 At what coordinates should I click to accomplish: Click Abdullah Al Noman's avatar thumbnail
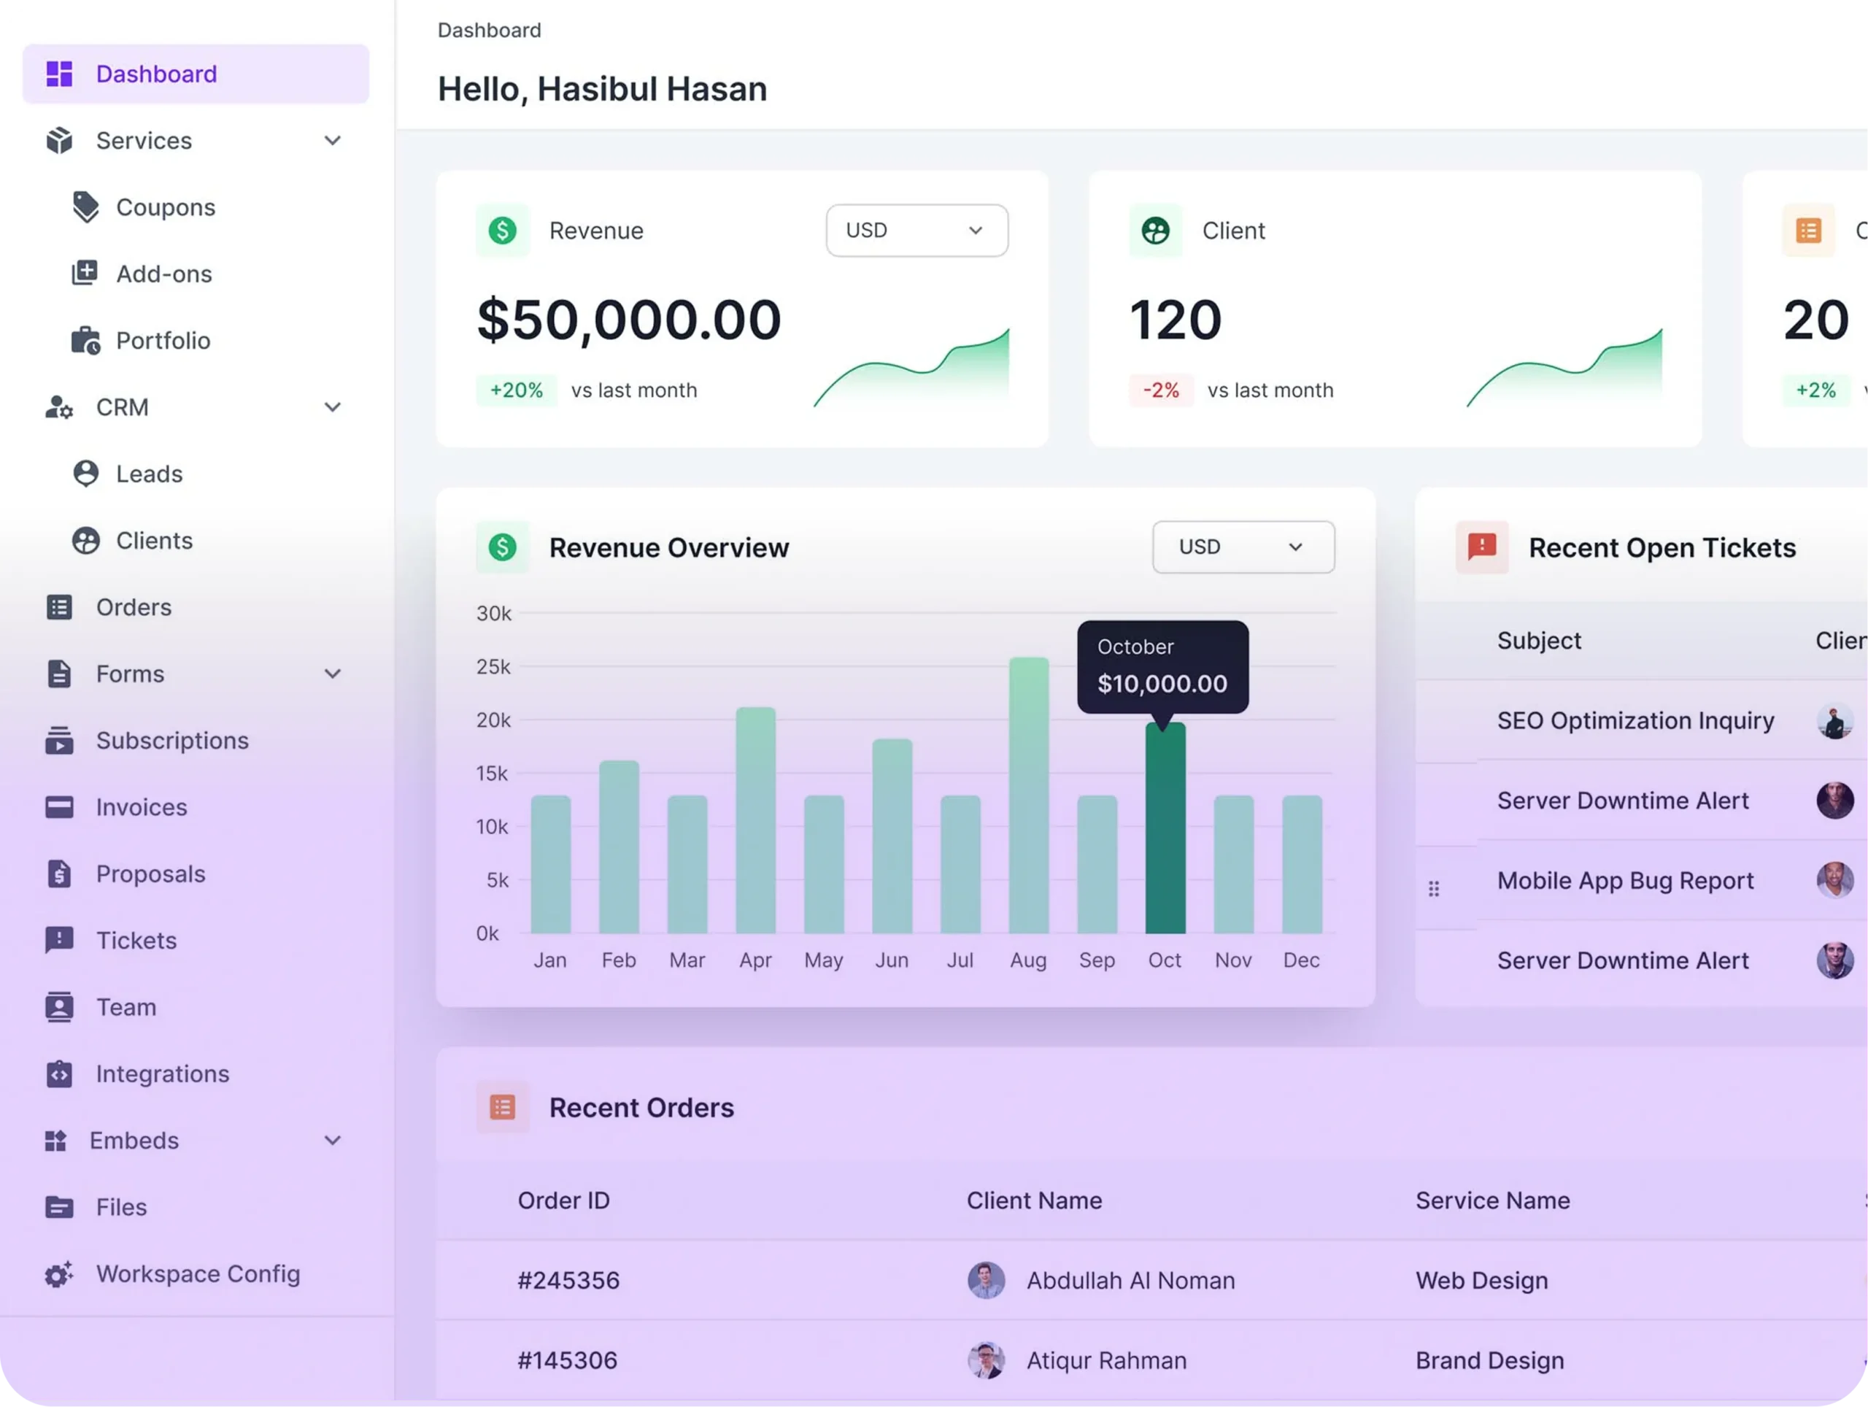(x=986, y=1280)
